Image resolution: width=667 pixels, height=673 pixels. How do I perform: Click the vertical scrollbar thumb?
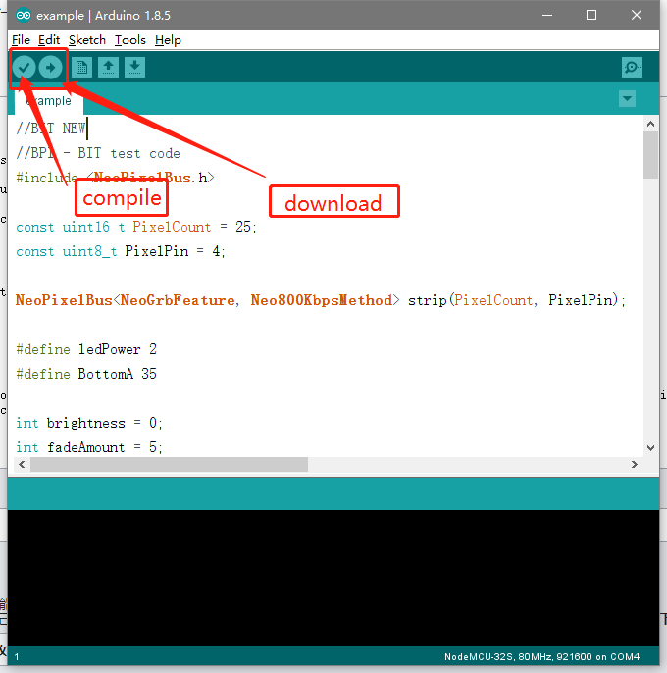650,155
